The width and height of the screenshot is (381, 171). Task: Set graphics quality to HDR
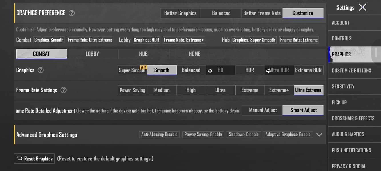250,70
